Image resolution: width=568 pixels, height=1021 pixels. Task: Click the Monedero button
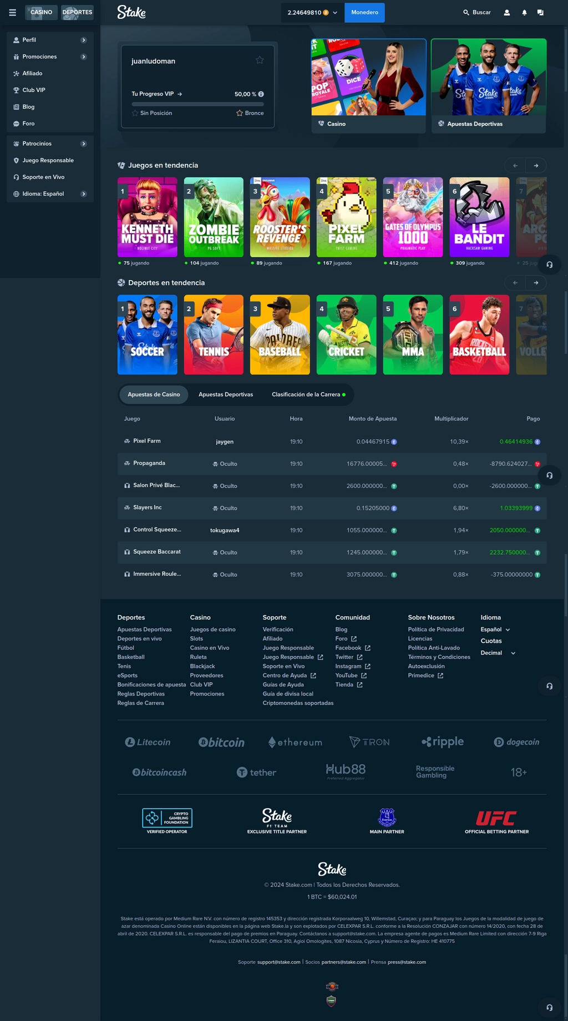(364, 12)
